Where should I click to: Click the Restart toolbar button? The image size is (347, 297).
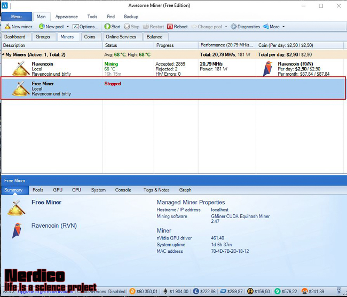[x=153, y=27]
